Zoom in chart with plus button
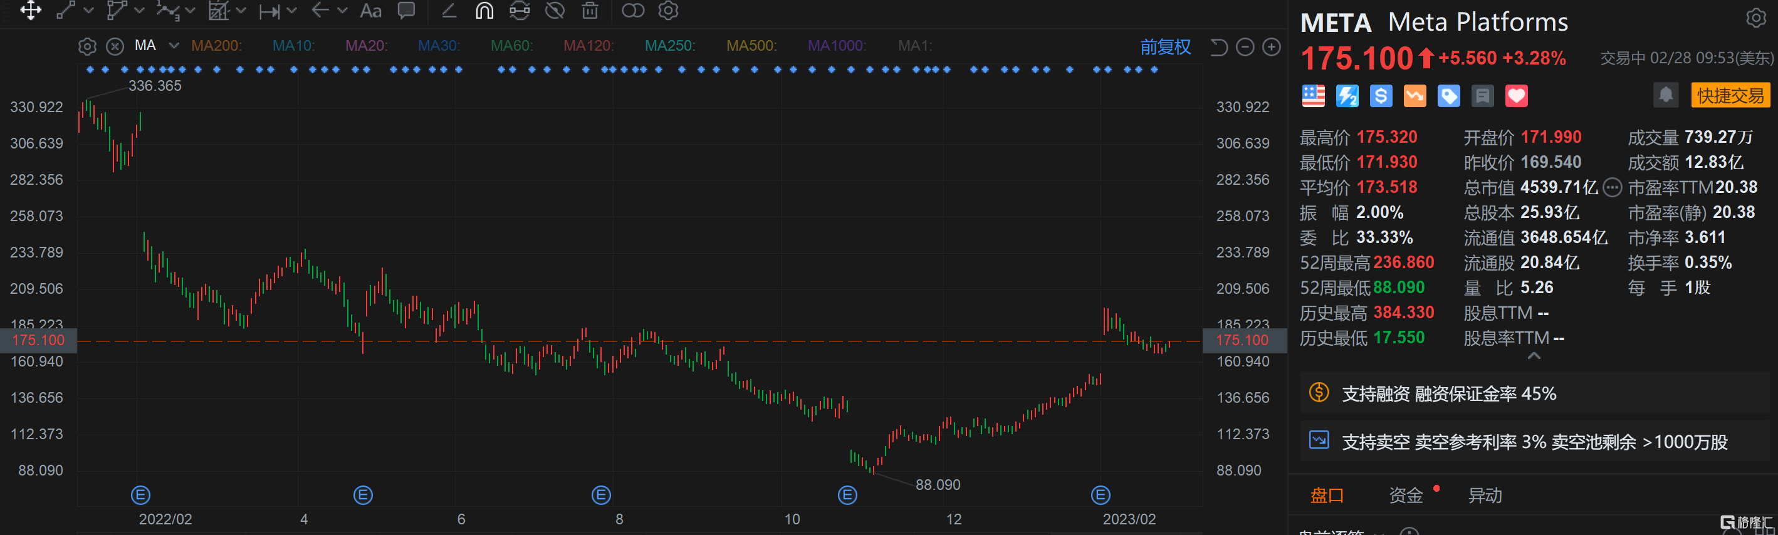Image resolution: width=1778 pixels, height=535 pixels. (x=1271, y=47)
